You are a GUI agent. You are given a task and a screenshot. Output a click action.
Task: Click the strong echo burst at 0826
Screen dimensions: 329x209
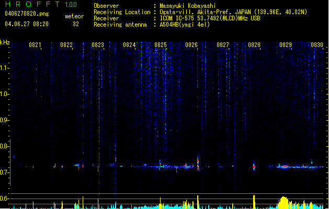pos(198,164)
